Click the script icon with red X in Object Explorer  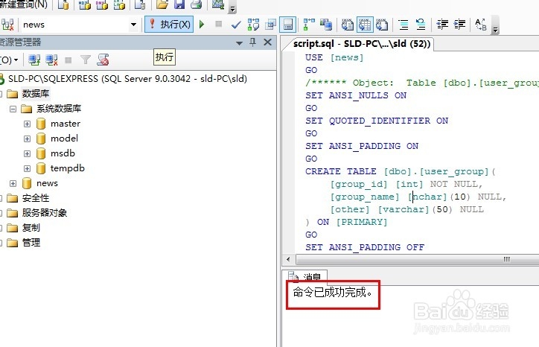click(103, 60)
